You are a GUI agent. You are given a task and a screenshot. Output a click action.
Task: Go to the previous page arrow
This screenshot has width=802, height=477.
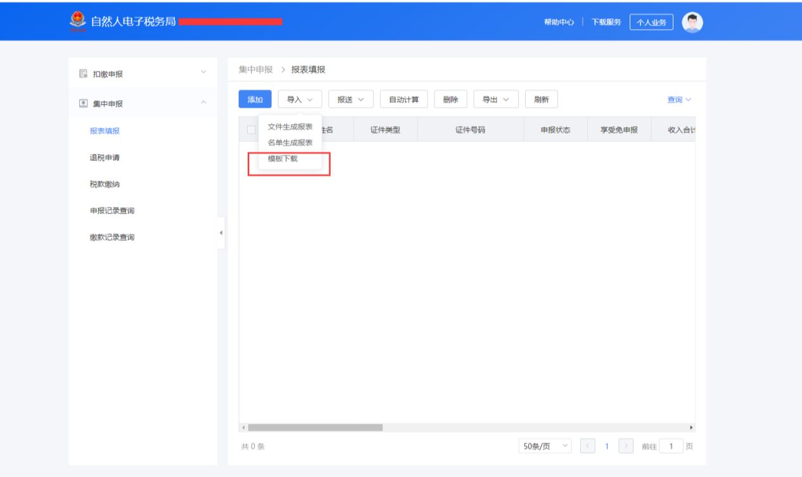(x=587, y=446)
